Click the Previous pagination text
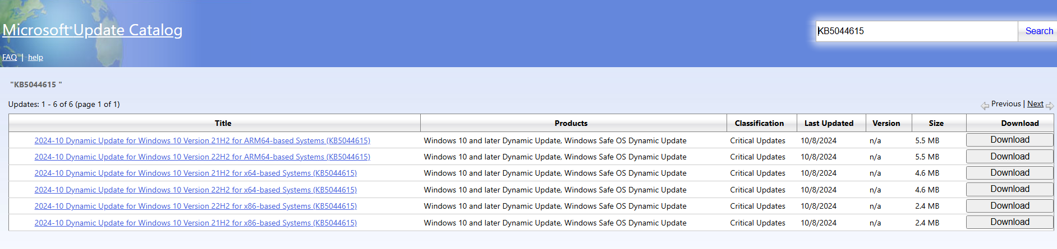Viewport: 1057px width, 249px height. click(x=1006, y=104)
